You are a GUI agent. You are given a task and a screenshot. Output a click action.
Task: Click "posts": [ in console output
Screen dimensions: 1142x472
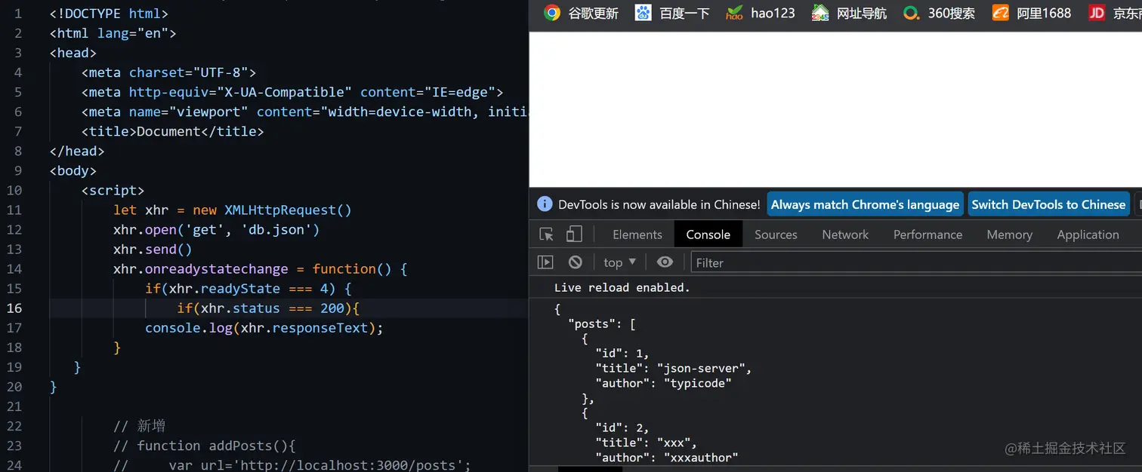(x=602, y=324)
